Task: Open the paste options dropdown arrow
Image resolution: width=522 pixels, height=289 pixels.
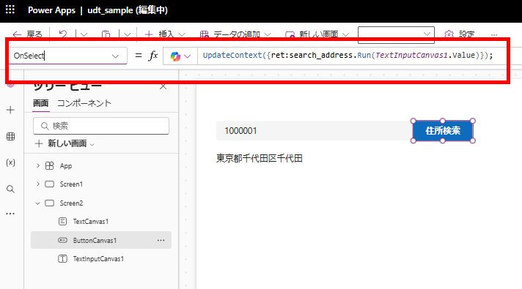Action: point(127,34)
